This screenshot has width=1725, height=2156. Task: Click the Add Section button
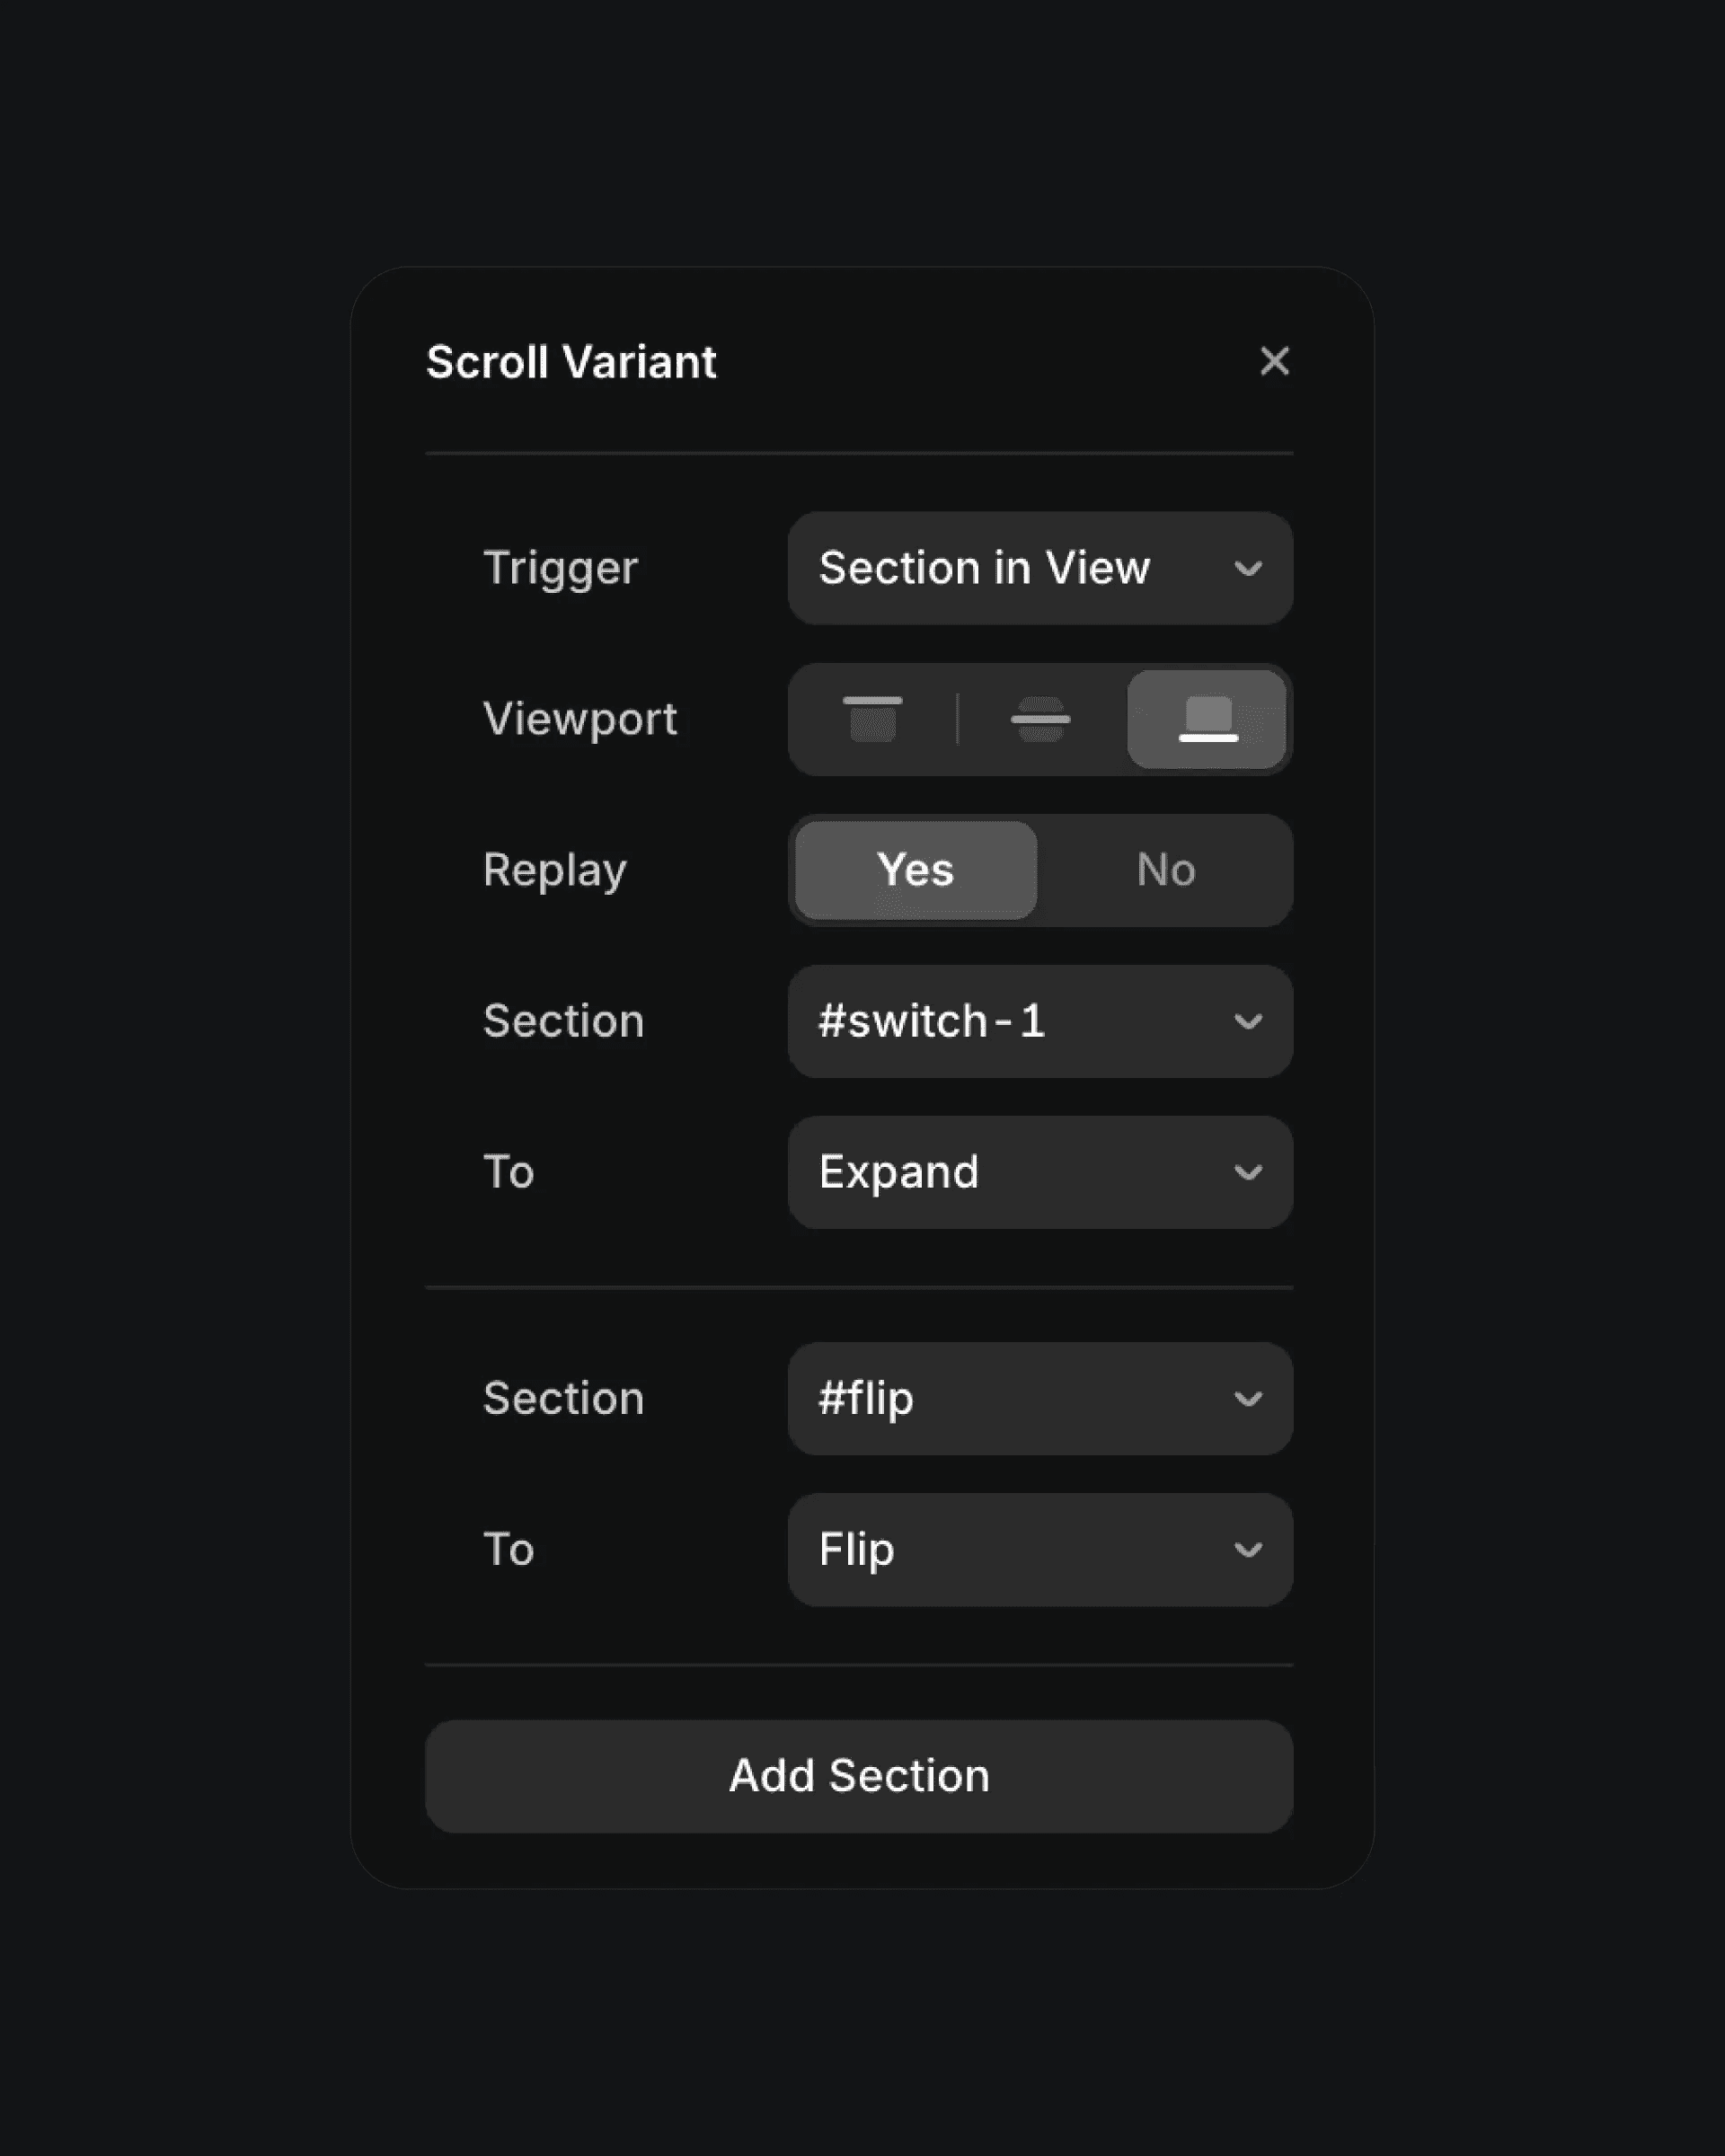tap(858, 1775)
